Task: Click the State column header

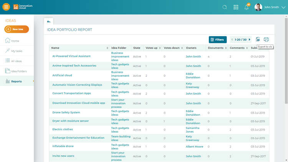Action: point(137,48)
